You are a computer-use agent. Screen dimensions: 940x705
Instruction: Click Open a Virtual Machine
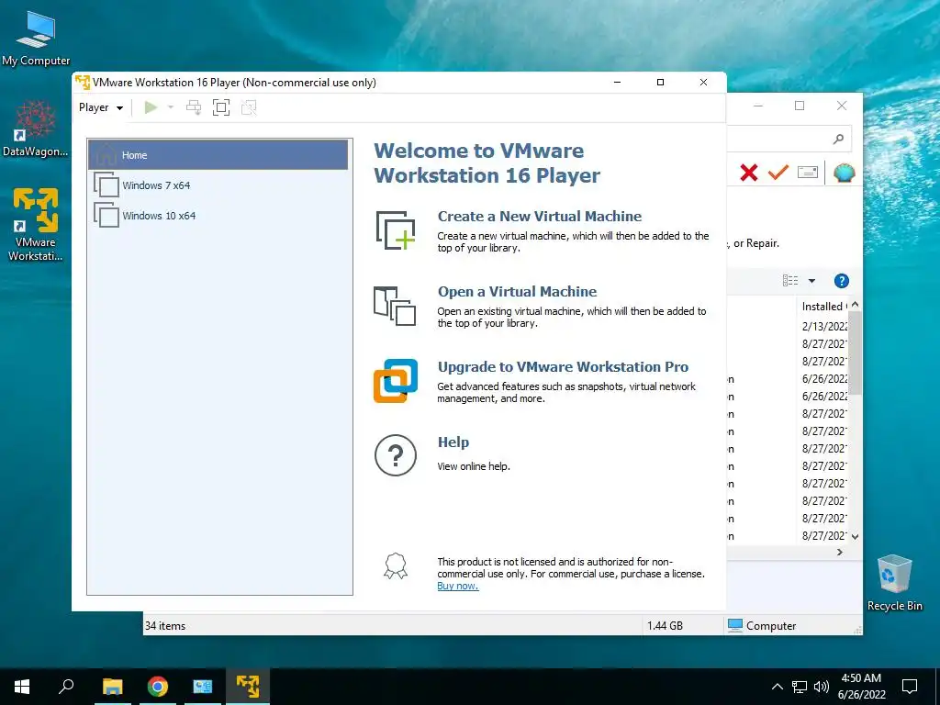pos(517,291)
